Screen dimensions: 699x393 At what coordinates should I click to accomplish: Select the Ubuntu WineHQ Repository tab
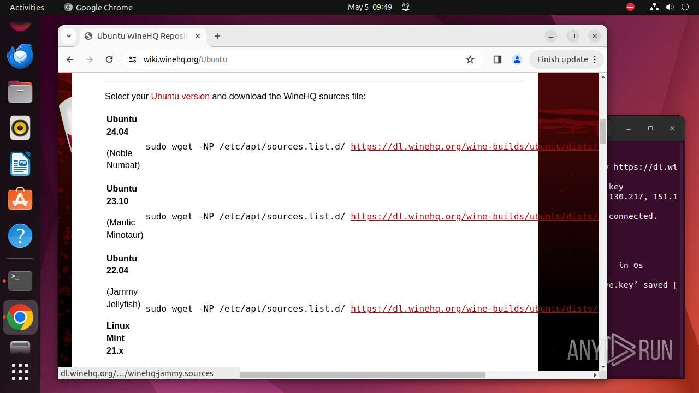(x=143, y=36)
